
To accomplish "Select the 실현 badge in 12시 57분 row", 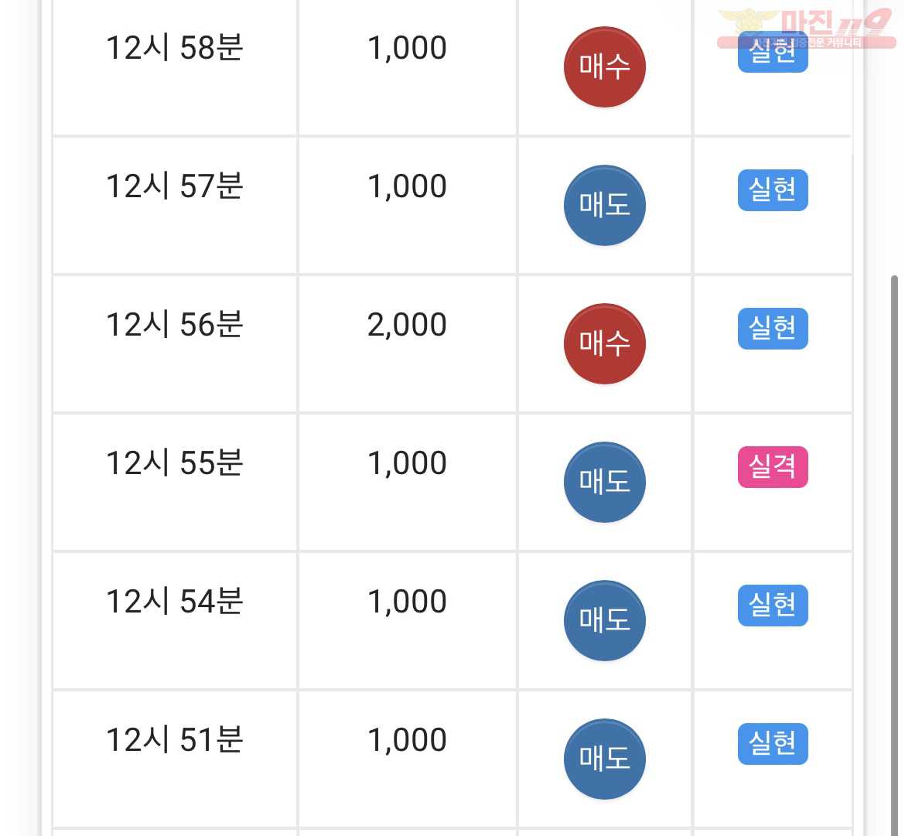I will point(773,190).
